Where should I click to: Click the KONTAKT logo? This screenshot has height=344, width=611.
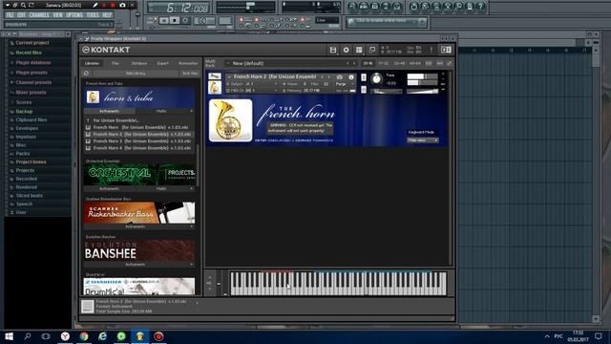[x=106, y=50]
